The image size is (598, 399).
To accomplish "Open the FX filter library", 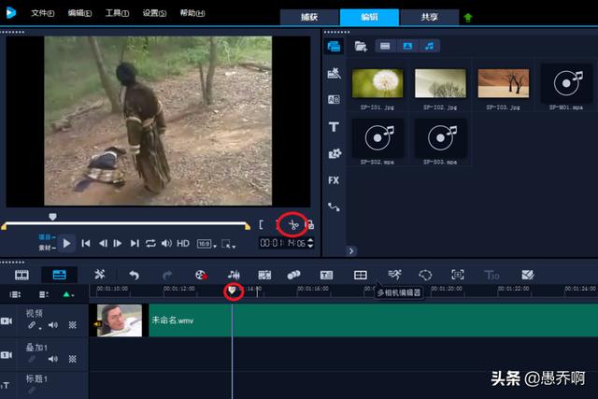I will [334, 180].
